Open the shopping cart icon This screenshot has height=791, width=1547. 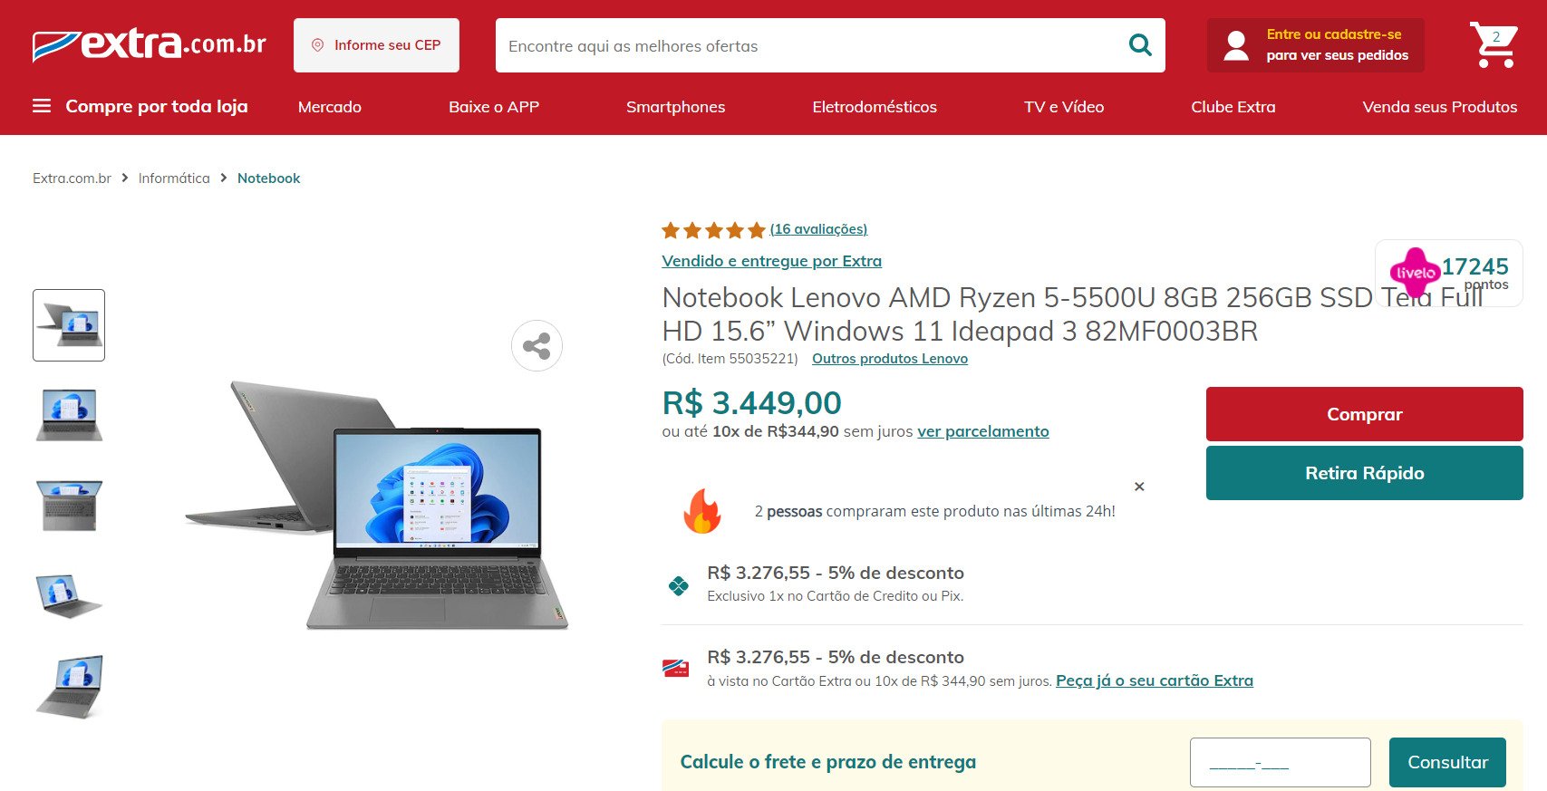(1493, 44)
